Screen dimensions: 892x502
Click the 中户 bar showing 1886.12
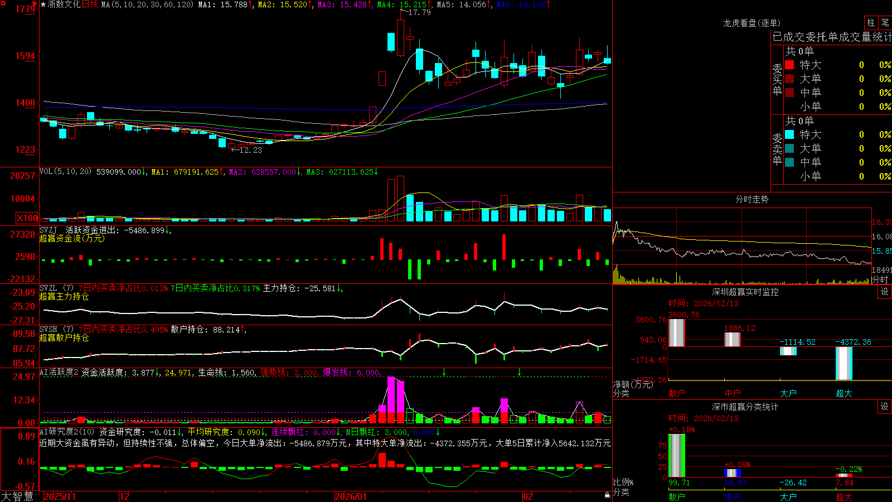tap(732, 339)
